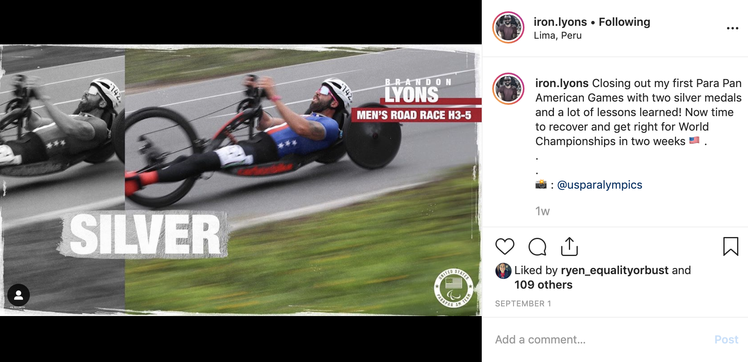
Task: Open iron.lyons profile picture in header
Action: point(508,27)
